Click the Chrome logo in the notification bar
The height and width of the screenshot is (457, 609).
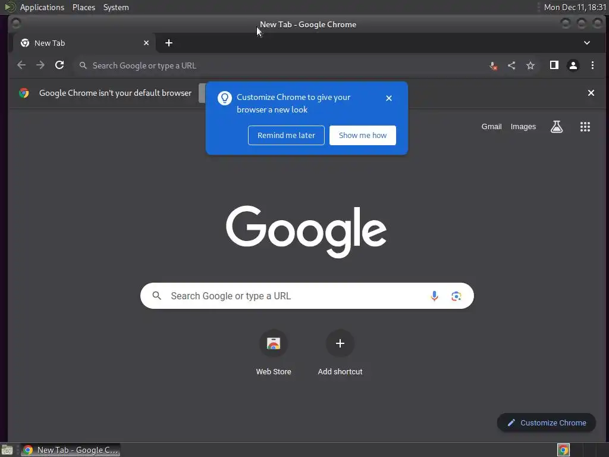point(24,93)
